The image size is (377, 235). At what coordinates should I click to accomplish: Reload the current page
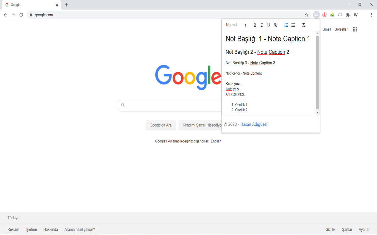pos(21,15)
